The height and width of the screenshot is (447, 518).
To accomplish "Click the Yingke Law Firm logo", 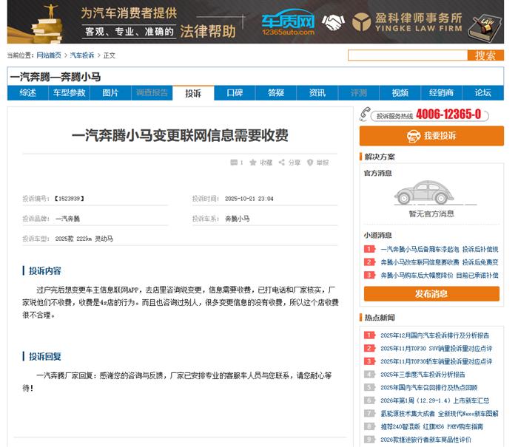I will point(406,22).
